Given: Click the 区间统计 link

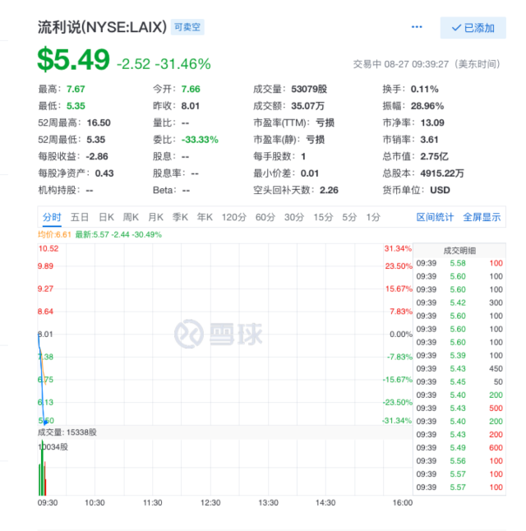Looking at the screenshot, I should (435, 217).
